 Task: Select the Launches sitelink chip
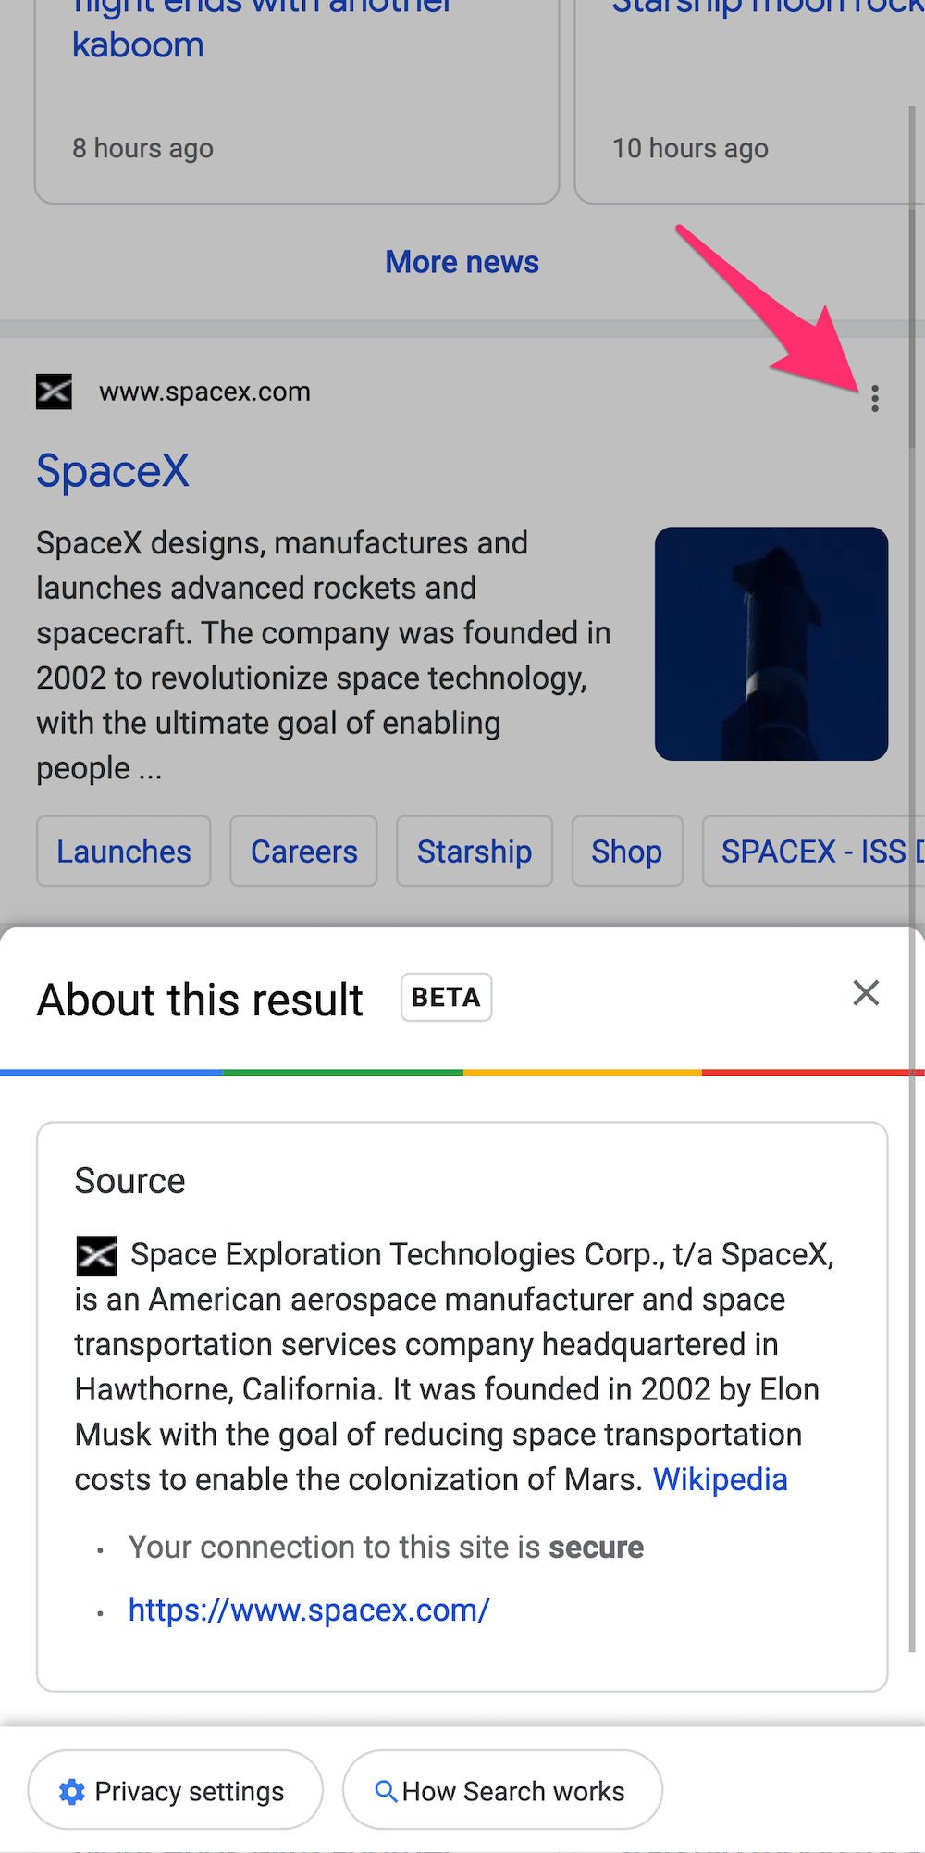(x=124, y=851)
